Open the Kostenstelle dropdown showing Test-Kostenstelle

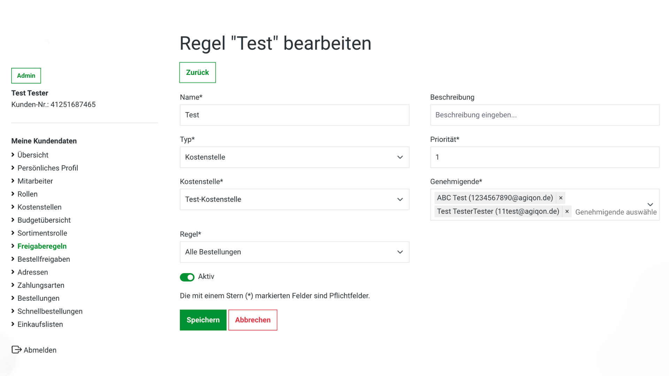(x=294, y=199)
